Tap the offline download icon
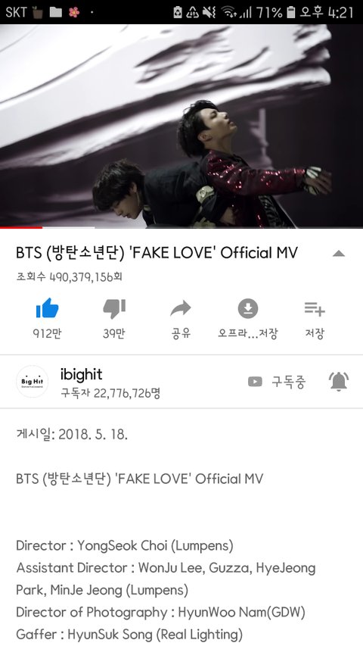 coord(248,308)
